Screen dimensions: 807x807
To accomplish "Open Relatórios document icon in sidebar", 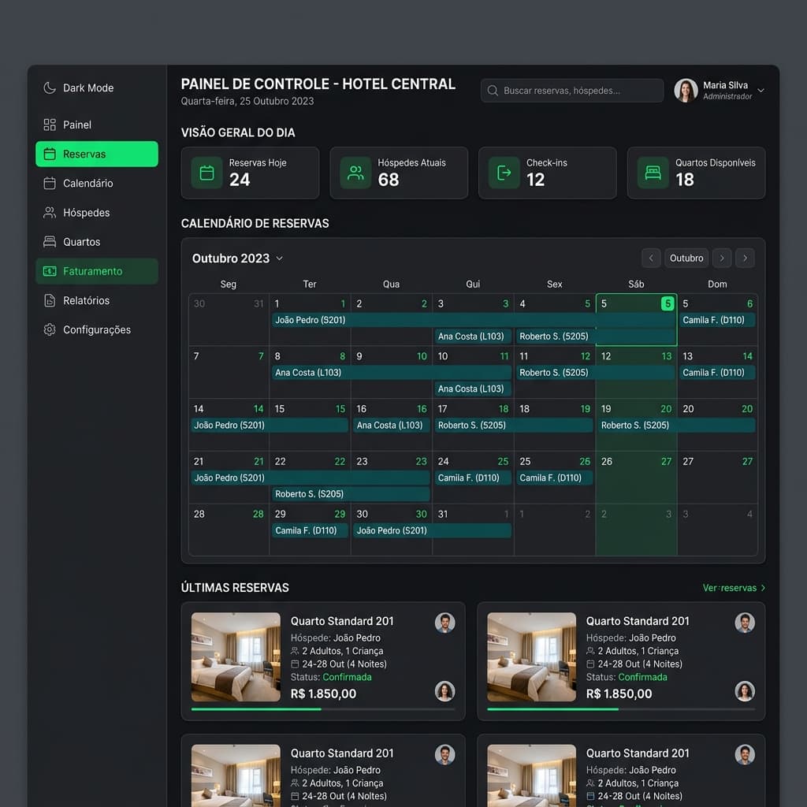I will coord(50,300).
